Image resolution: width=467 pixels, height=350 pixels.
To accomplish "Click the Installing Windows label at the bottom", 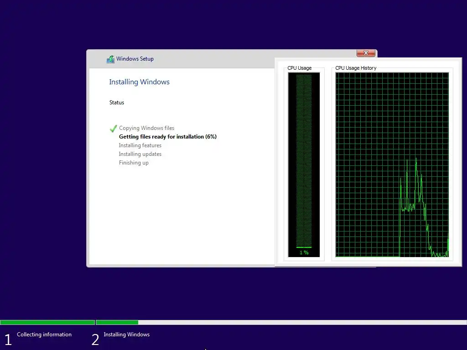I will click(x=127, y=335).
